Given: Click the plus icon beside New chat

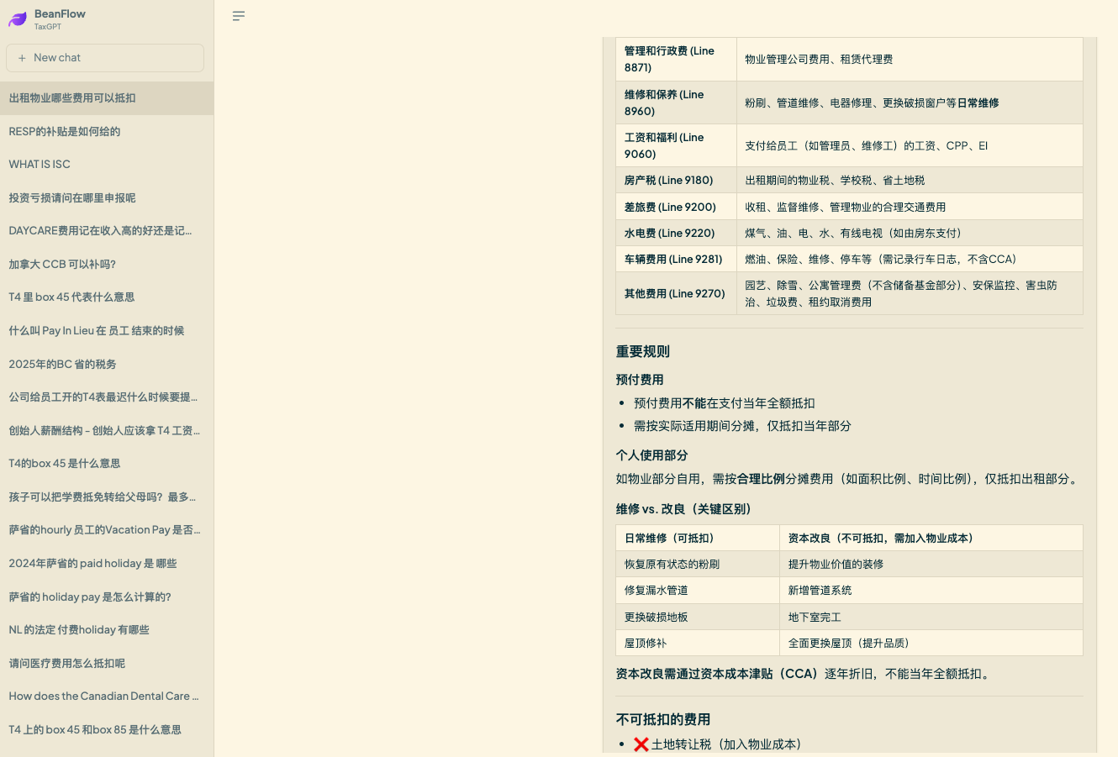Looking at the screenshot, I should [22, 58].
